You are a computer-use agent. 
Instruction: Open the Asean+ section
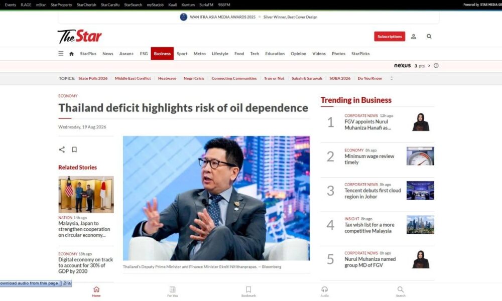127,54
